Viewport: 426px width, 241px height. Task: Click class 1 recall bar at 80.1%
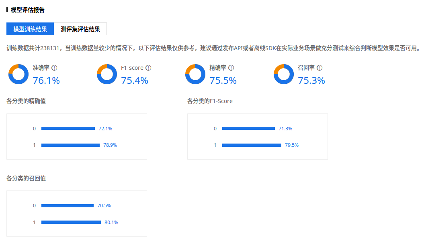[x=71, y=222]
